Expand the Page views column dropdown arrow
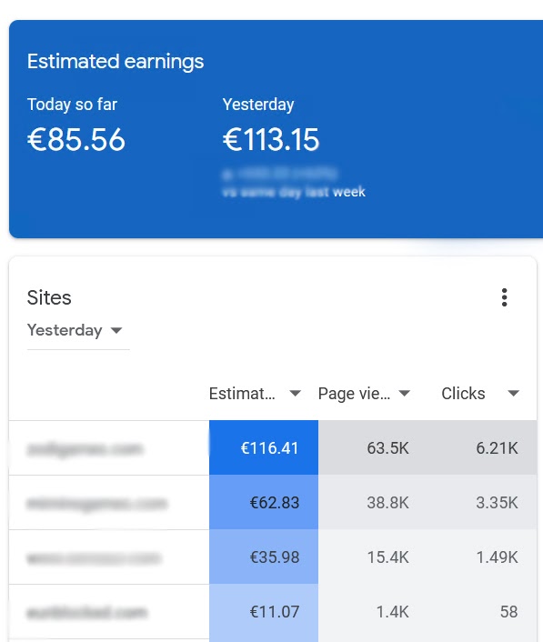543x642 pixels. coord(404,394)
